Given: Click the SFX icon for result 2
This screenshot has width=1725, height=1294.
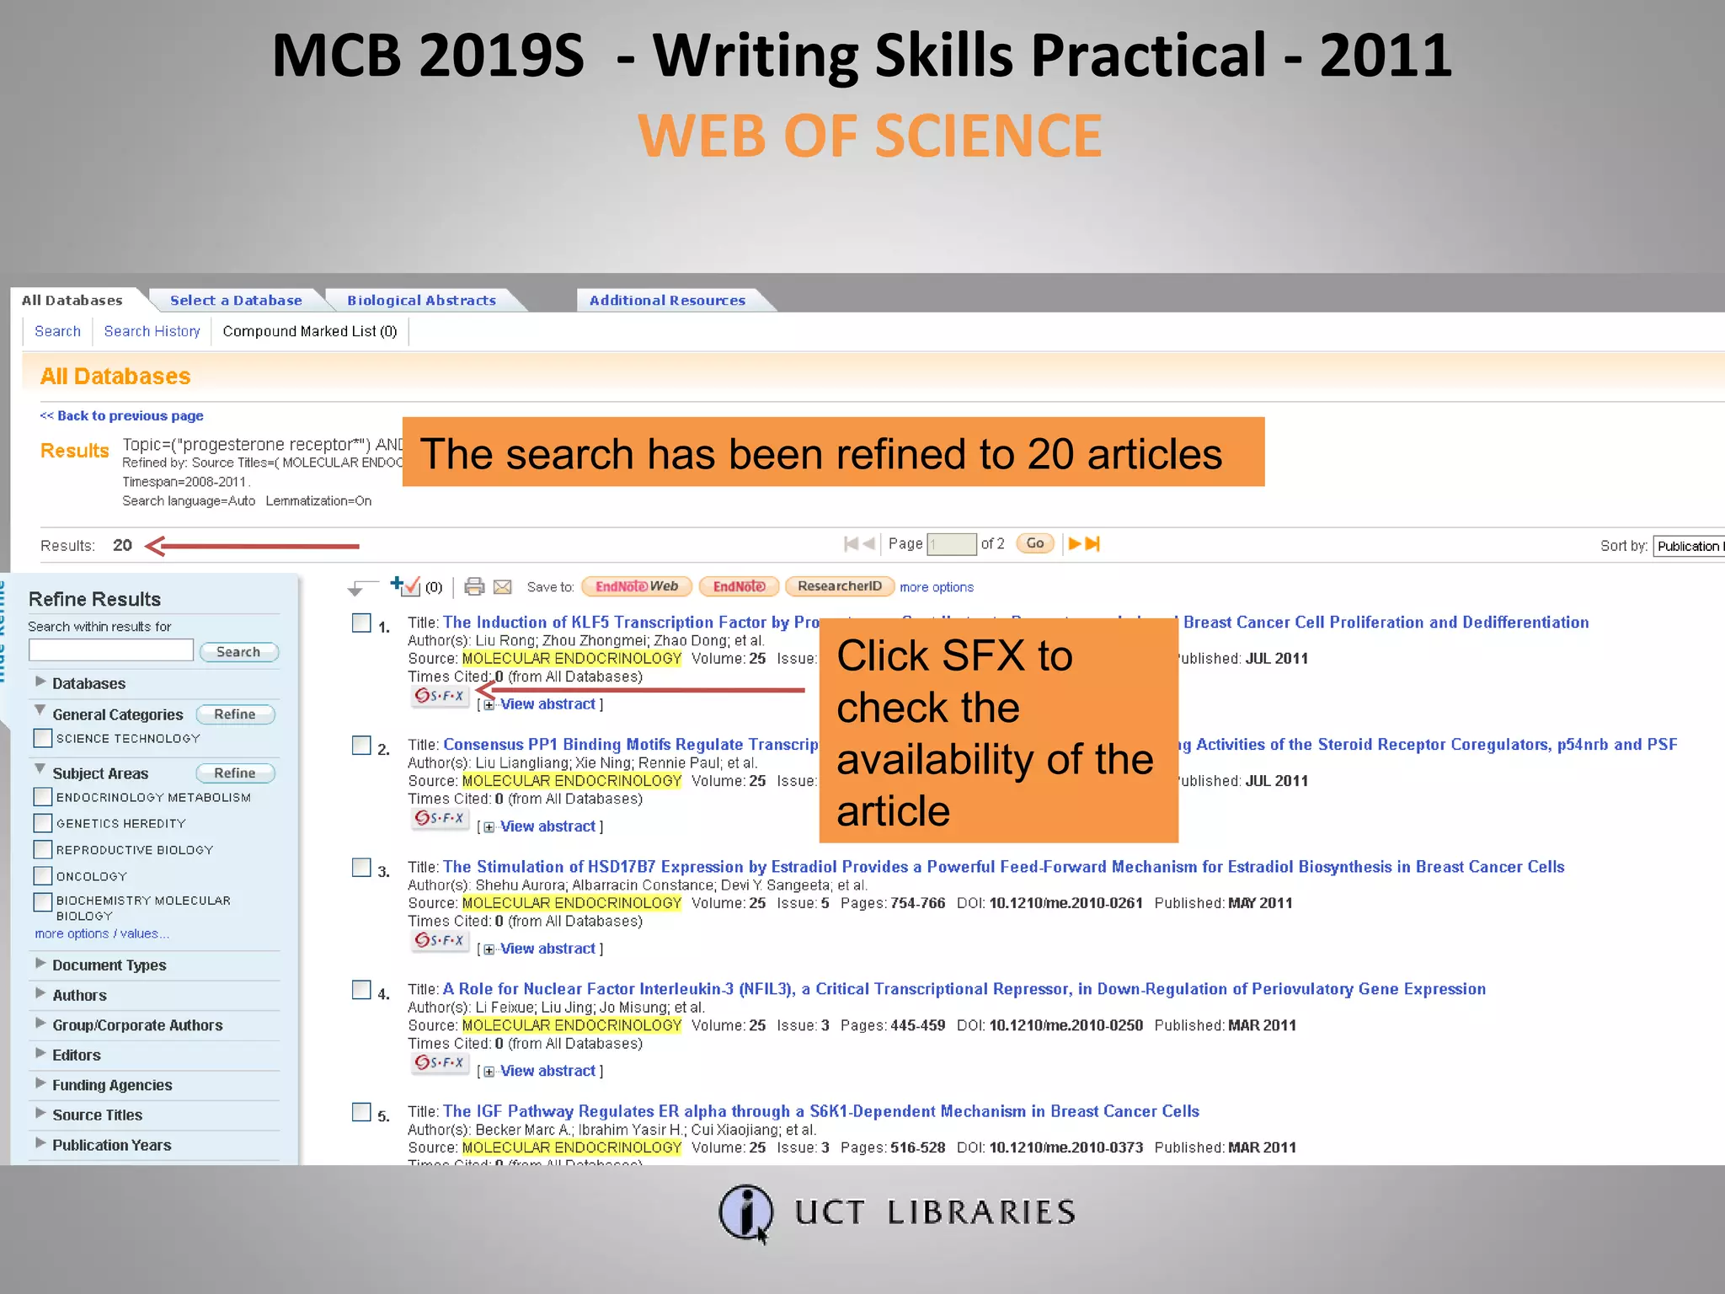Looking at the screenshot, I should (440, 818).
